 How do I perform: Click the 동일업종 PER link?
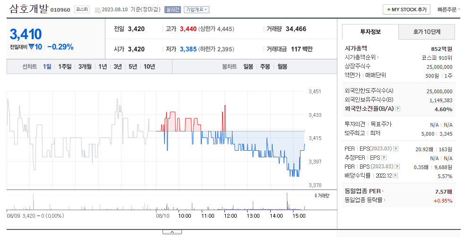pyautogui.click(x=362, y=191)
